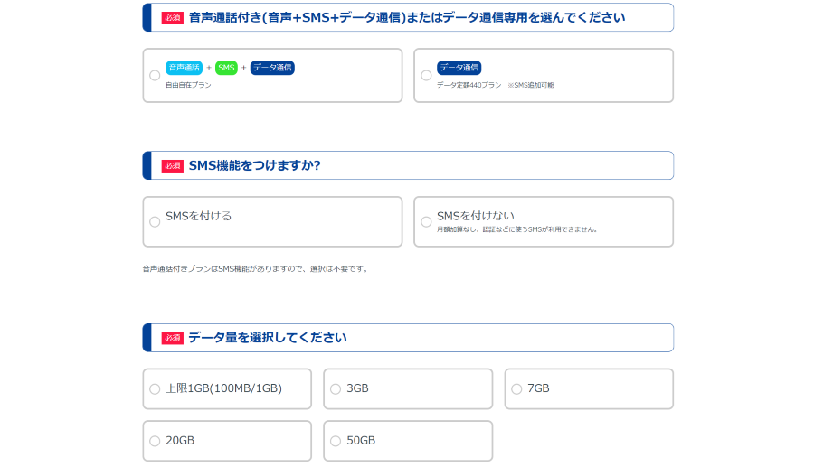The width and height of the screenshot is (814, 467).
Task: Click the データ量を選択してください heading text
Action: coord(267,338)
